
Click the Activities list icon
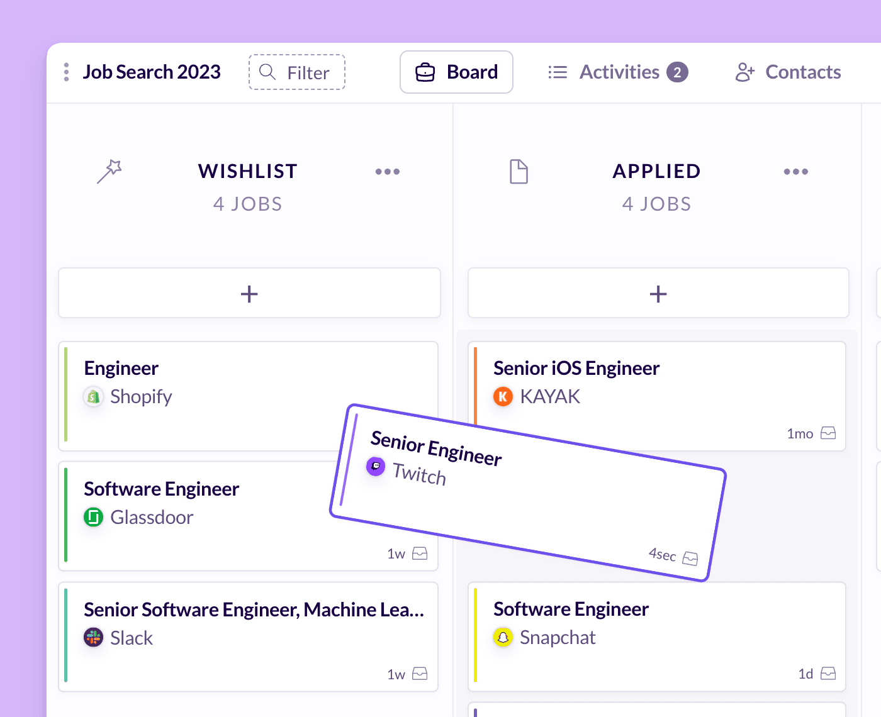[558, 72]
